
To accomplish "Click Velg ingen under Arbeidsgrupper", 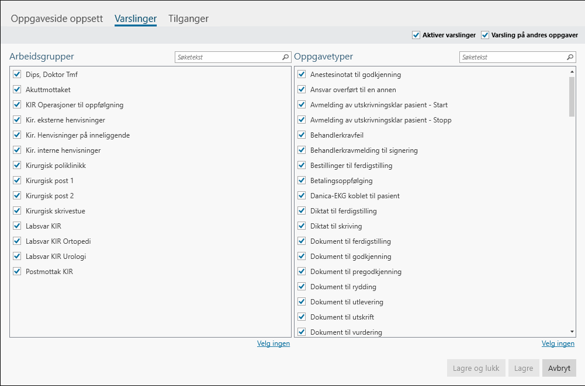I will [x=273, y=343].
